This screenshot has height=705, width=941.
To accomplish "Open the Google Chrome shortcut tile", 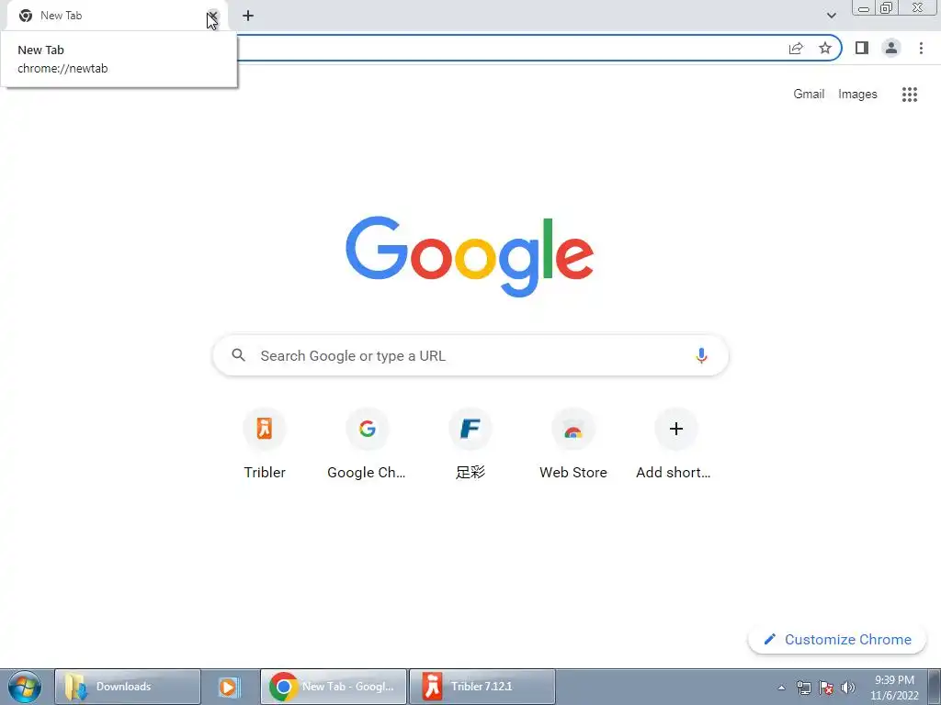I will (x=367, y=444).
